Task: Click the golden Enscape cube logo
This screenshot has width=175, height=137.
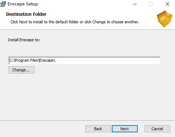Action: pos(165,19)
